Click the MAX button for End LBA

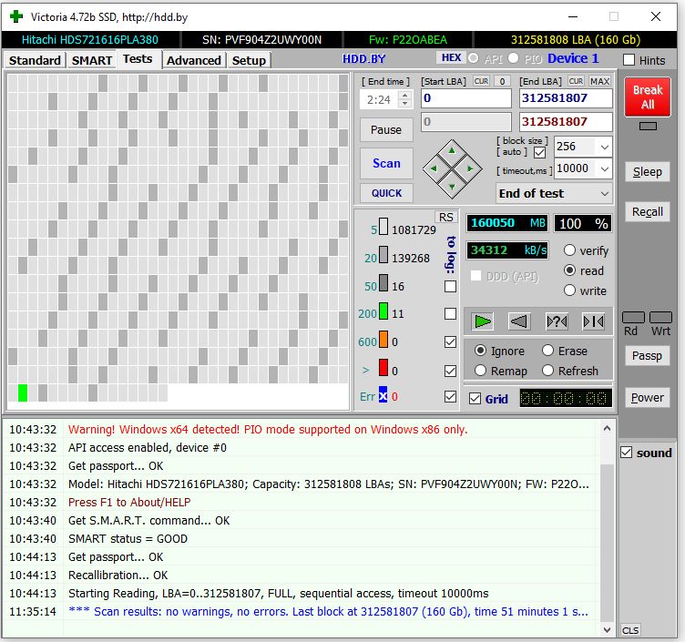[599, 81]
